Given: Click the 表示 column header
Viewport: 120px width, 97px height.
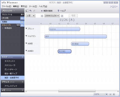Looking at the screenshot, I should [22, 14].
